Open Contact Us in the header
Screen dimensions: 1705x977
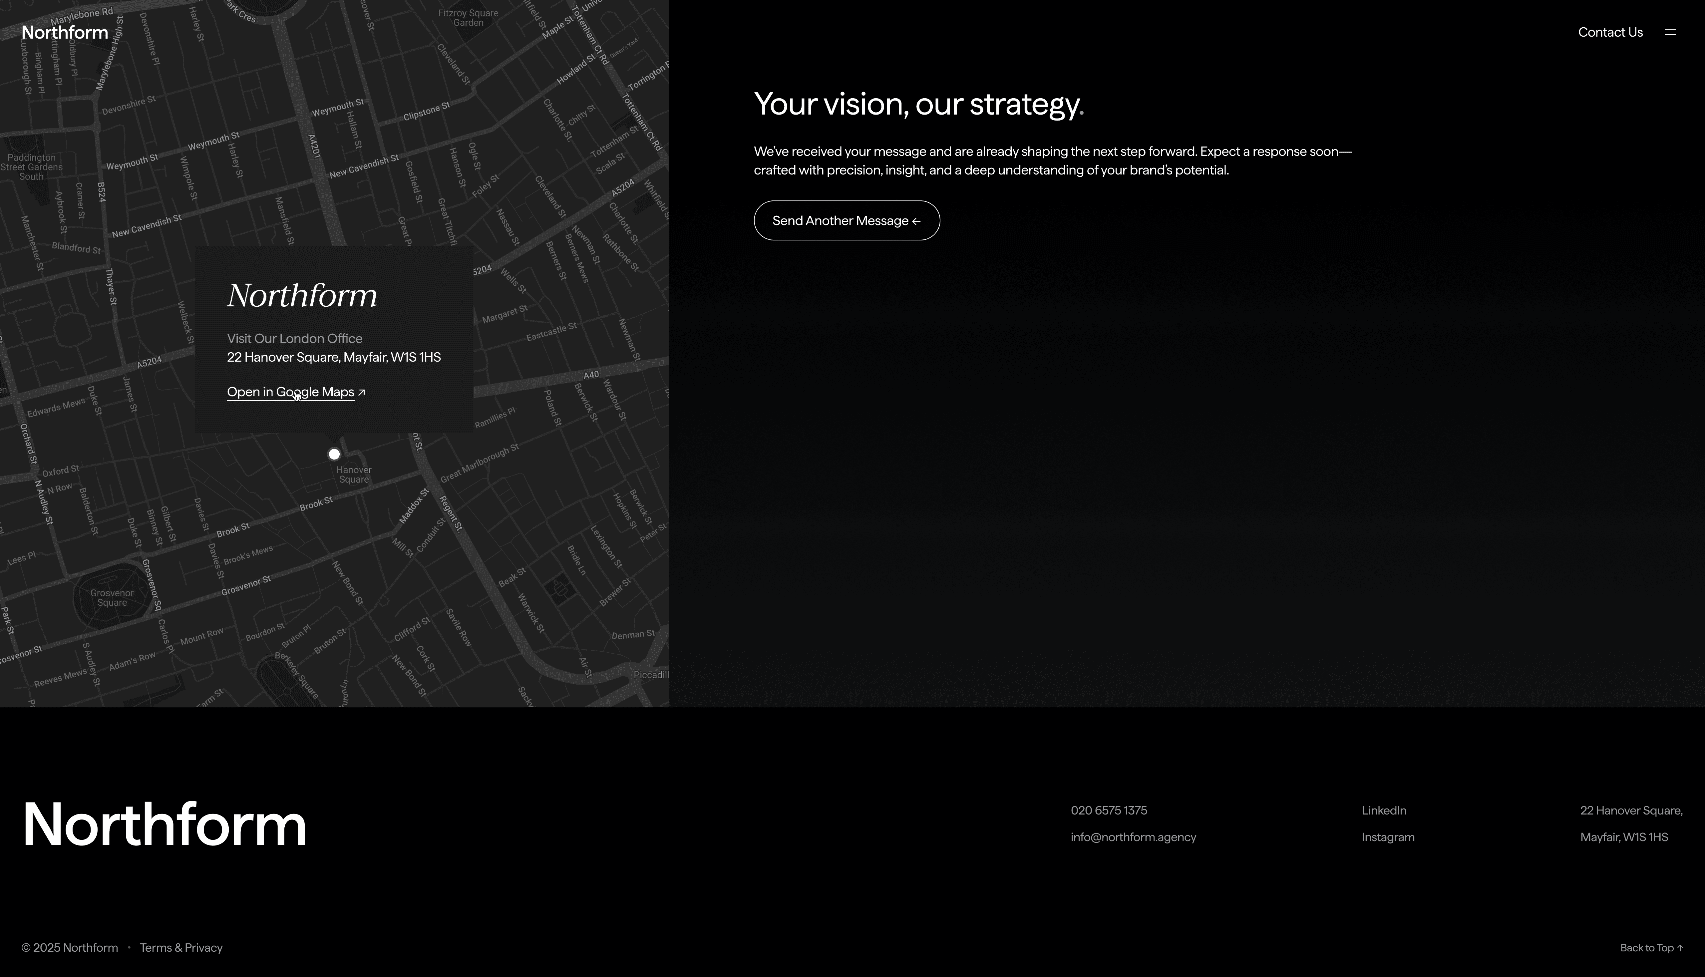click(1610, 32)
